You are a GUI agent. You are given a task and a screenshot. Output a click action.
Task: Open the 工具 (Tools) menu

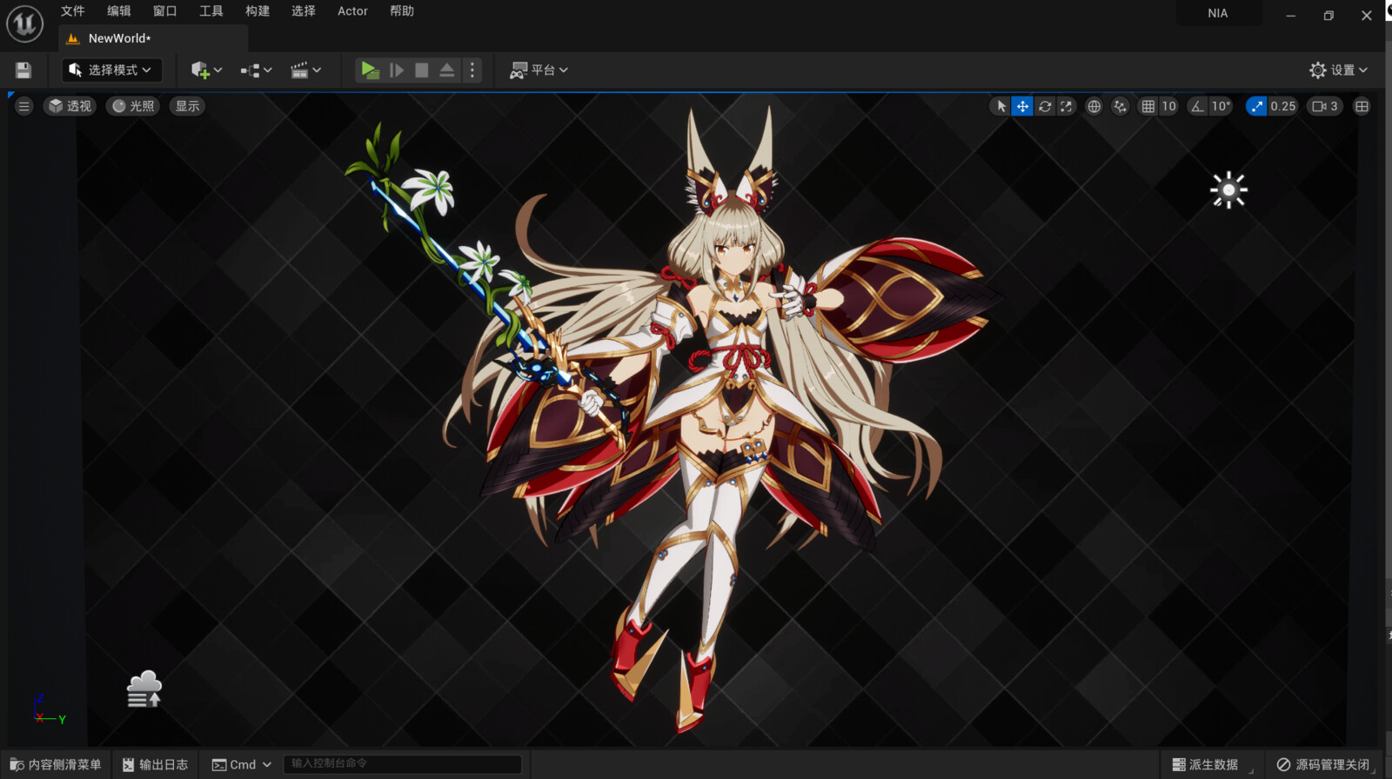click(211, 11)
